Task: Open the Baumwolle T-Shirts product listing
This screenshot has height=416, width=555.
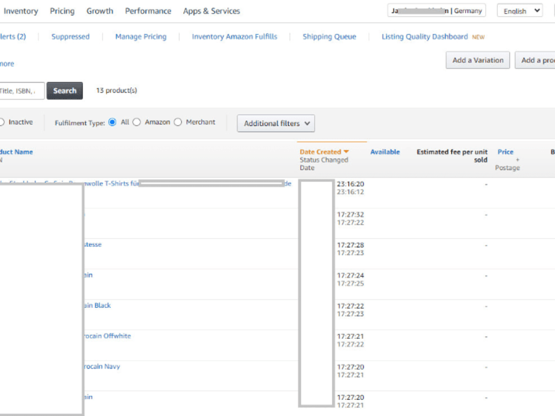Action: (x=112, y=183)
